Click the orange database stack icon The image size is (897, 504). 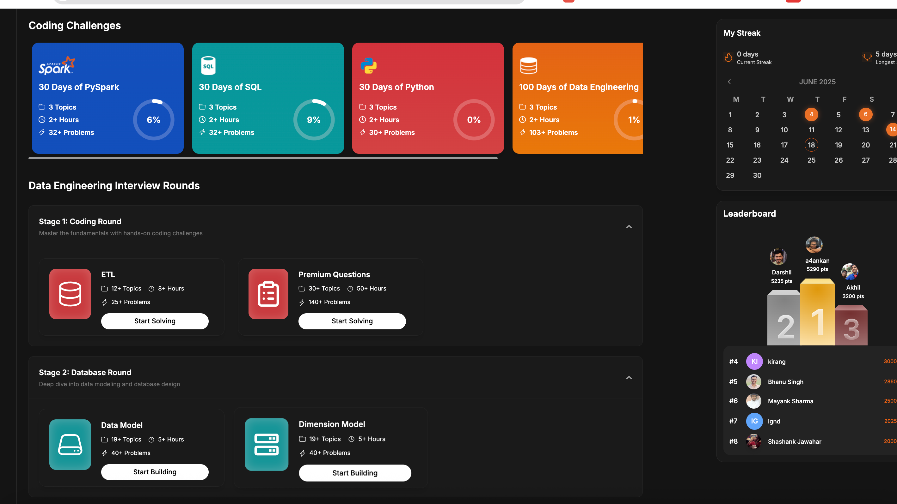tap(528, 66)
